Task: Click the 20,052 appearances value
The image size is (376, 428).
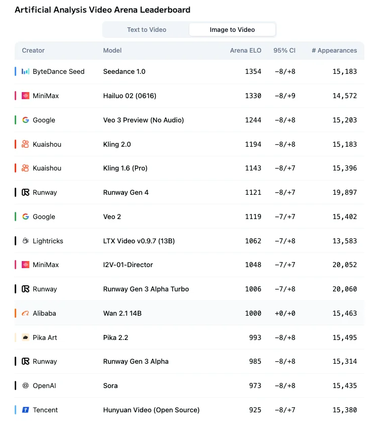Action: click(345, 265)
